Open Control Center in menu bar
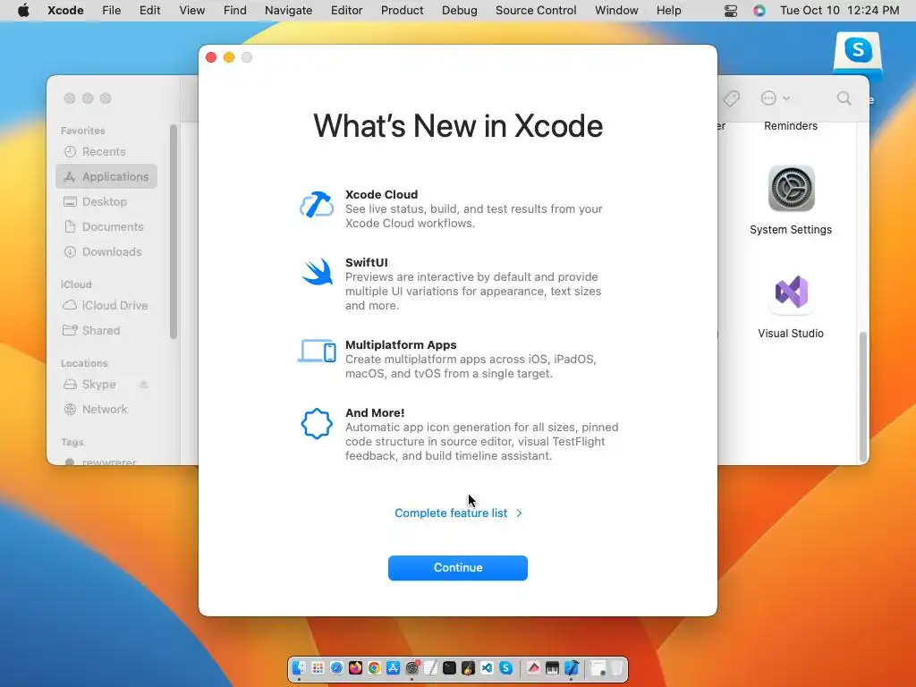 730,11
